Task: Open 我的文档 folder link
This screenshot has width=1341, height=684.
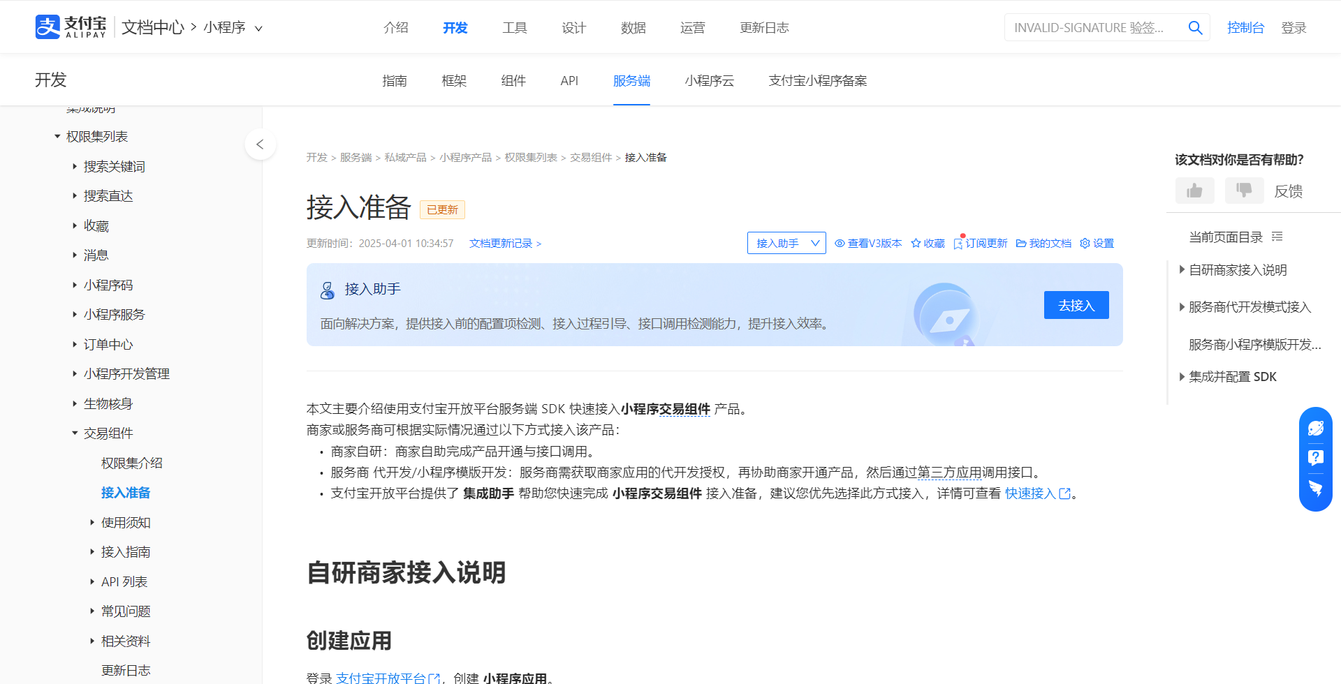Action: [x=1043, y=243]
